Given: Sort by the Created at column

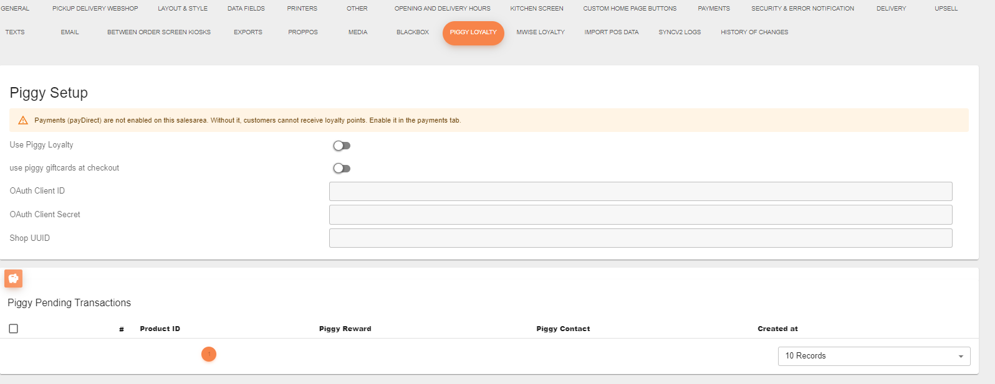Looking at the screenshot, I should 777,329.
